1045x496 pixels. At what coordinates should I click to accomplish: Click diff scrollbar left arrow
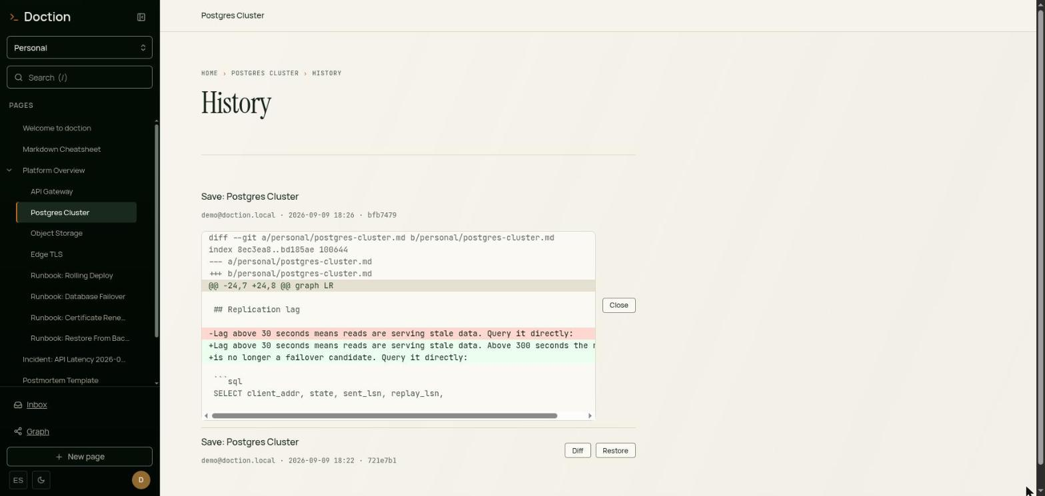[206, 415]
